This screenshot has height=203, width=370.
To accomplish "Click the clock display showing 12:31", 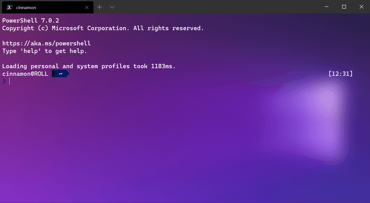I will click(340, 73).
